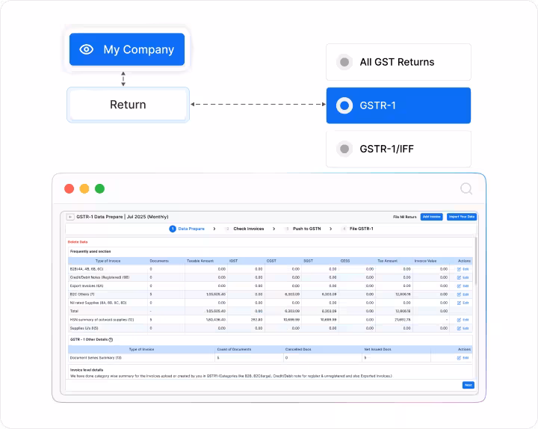Click the Cancelled Docs column header
538x429 pixels.
[x=298, y=349]
